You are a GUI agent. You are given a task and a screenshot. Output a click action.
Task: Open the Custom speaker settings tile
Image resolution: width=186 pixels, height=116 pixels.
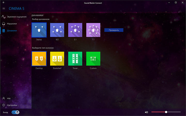point(93,59)
